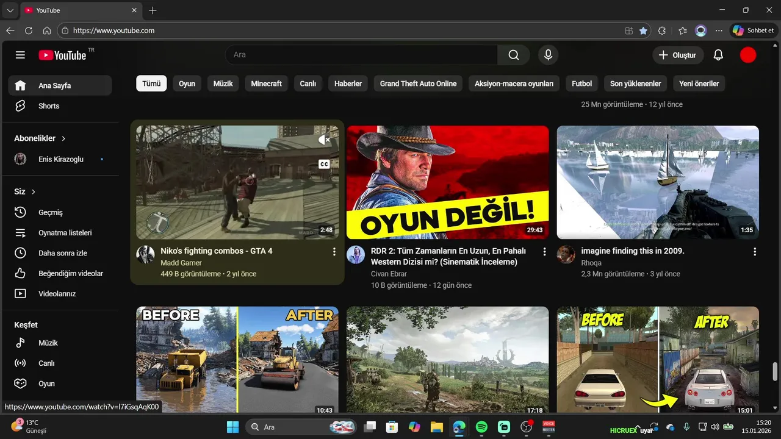This screenshot has width=781, height=439.
Task: Select Aksiyon-macera oyunları chip
Action: click(x=514, y=84)
